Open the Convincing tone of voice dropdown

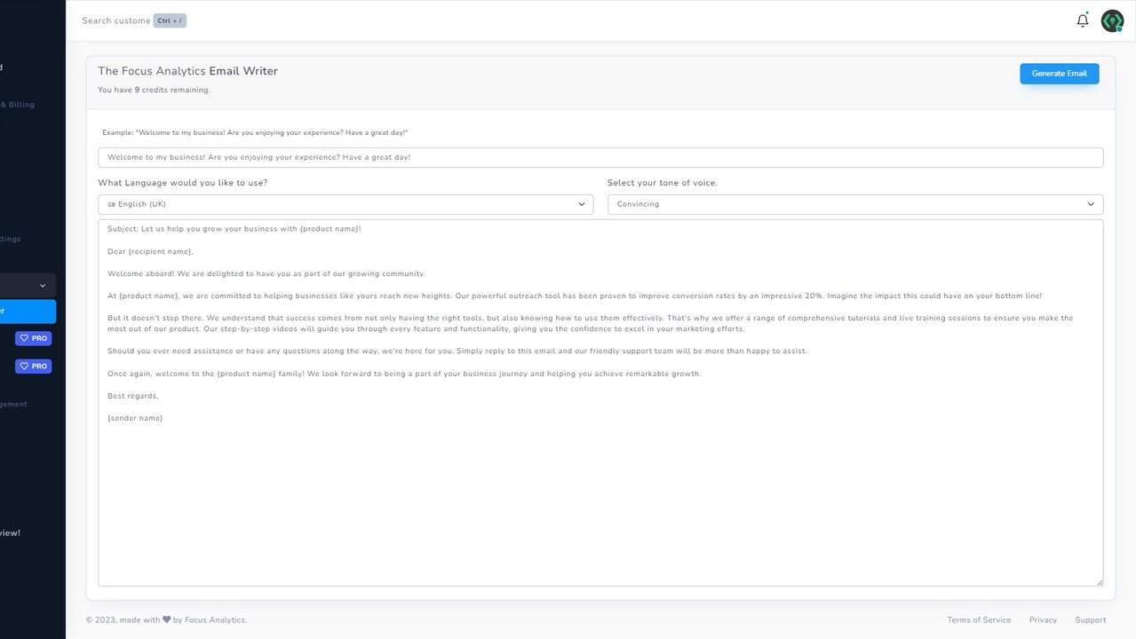pyautogui.click(x=855, y=204)
